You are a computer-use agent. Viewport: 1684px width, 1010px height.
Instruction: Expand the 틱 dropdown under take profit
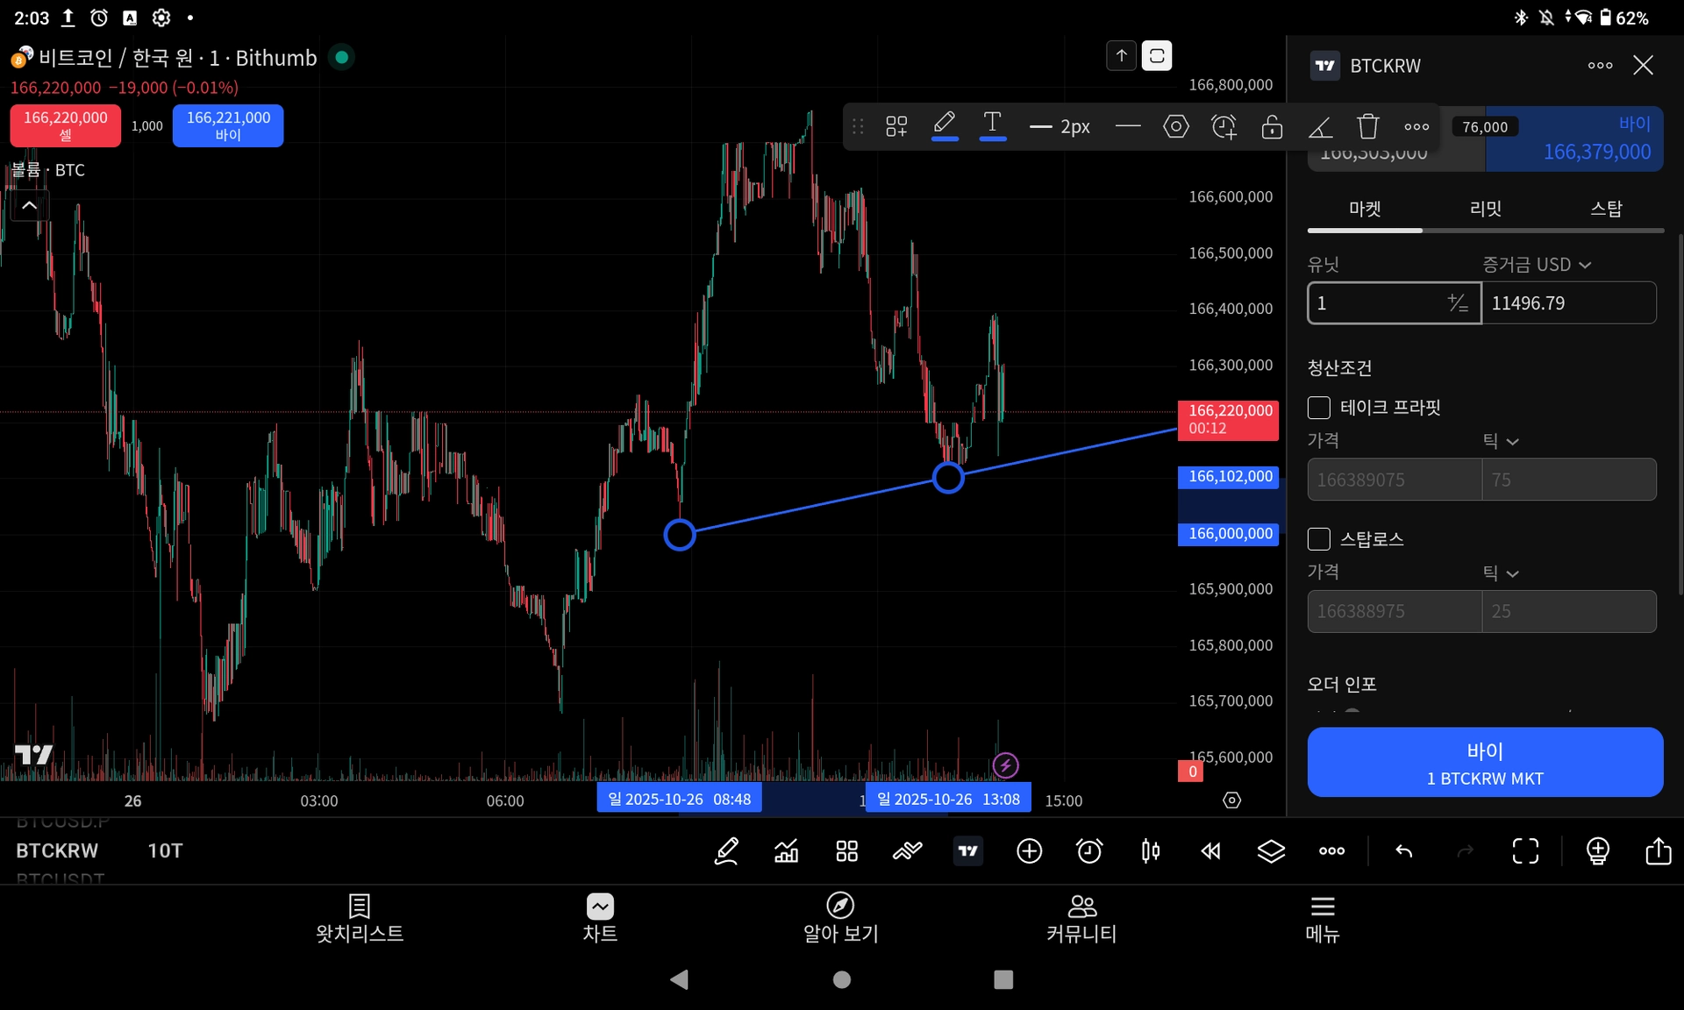tap(1501, 441)
